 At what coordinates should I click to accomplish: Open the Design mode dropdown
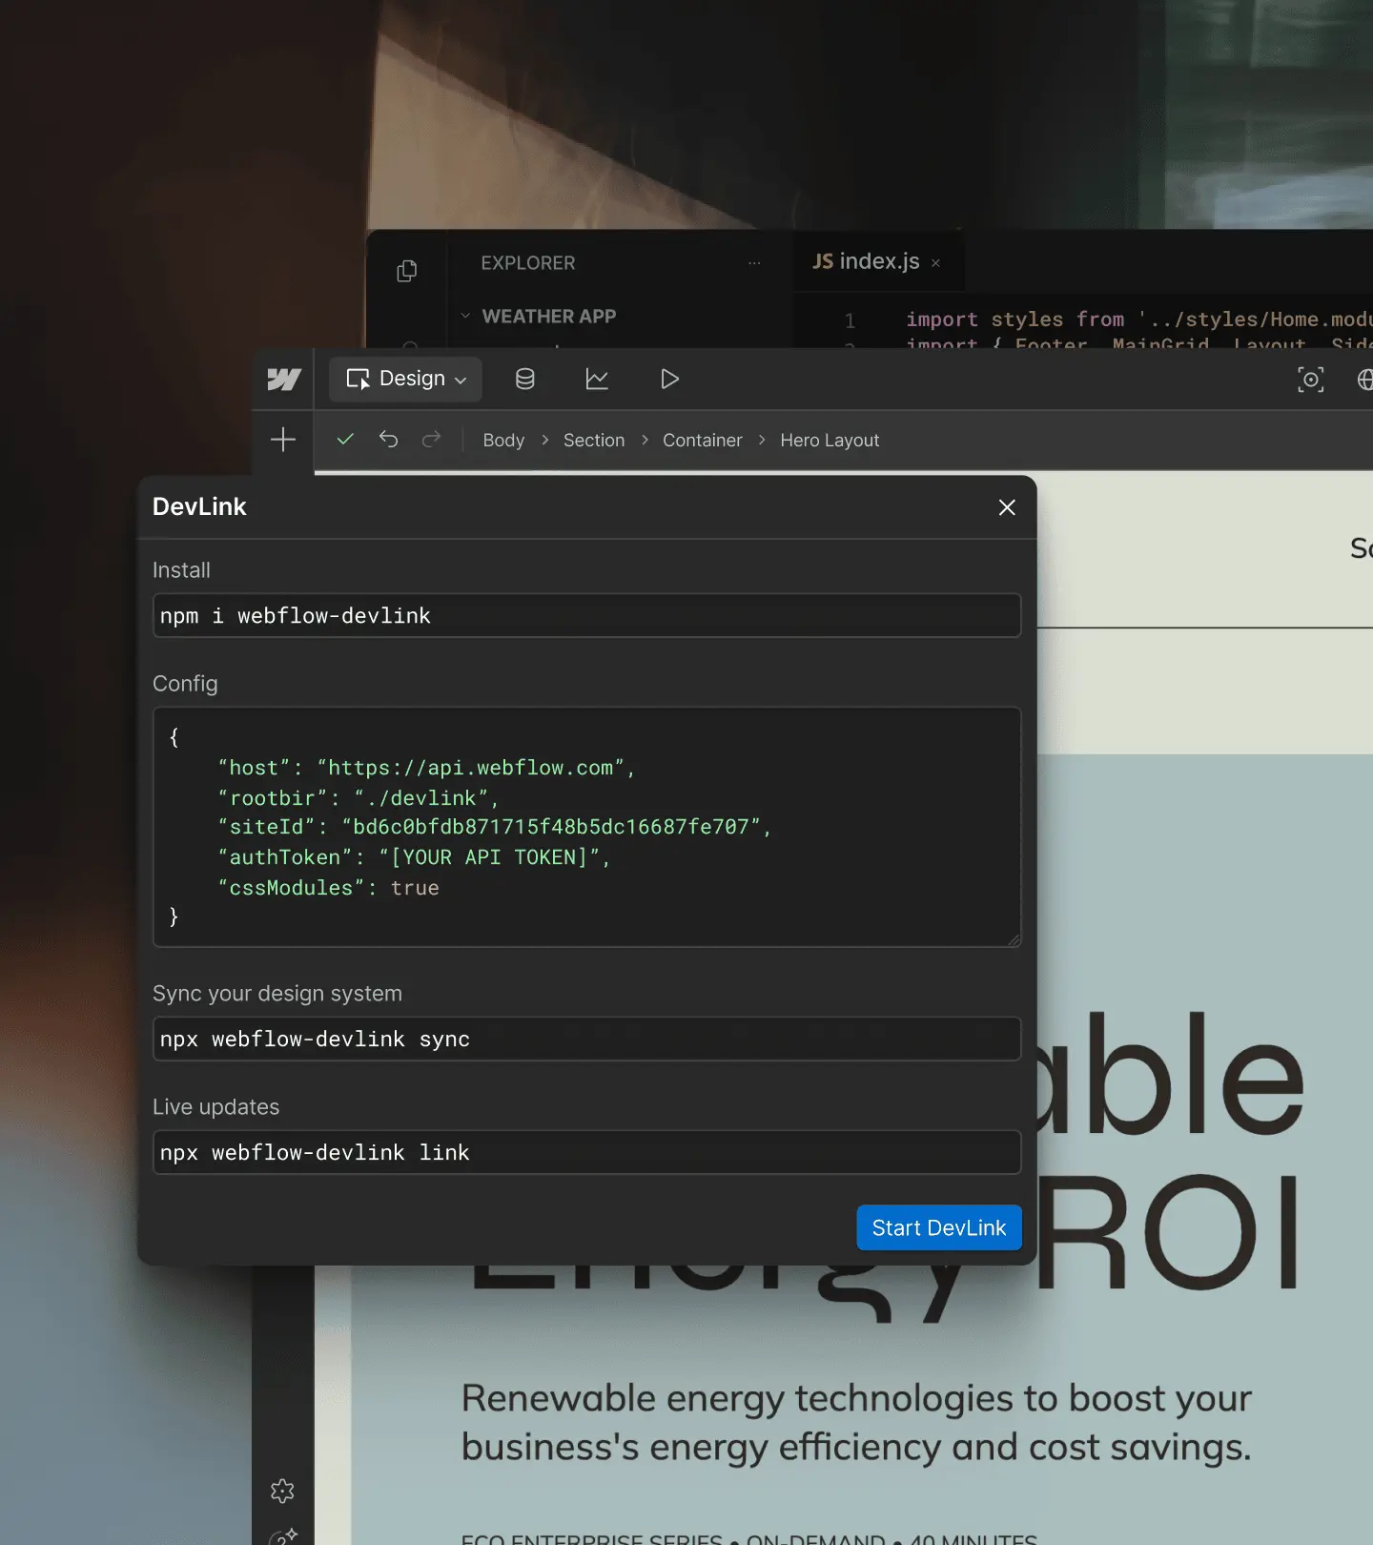tap(406, 380)
